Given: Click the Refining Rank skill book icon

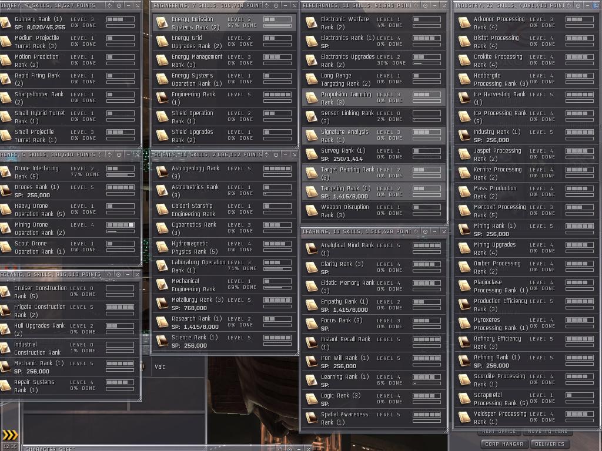Looking at the screenshot, I should (x=464, y=361).
